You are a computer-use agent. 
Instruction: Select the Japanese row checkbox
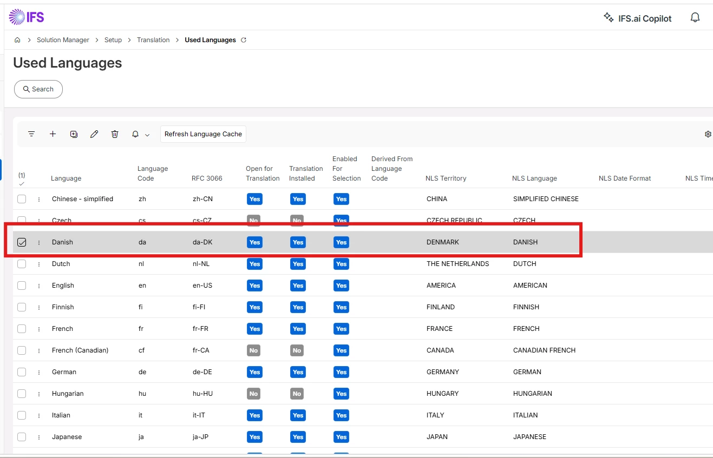pyautogui.click(x=22, y=437)
